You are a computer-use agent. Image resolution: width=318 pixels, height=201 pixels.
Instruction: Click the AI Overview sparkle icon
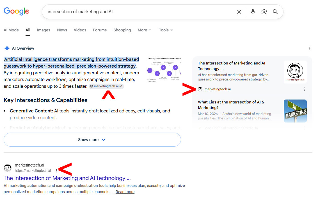(7, 48)
